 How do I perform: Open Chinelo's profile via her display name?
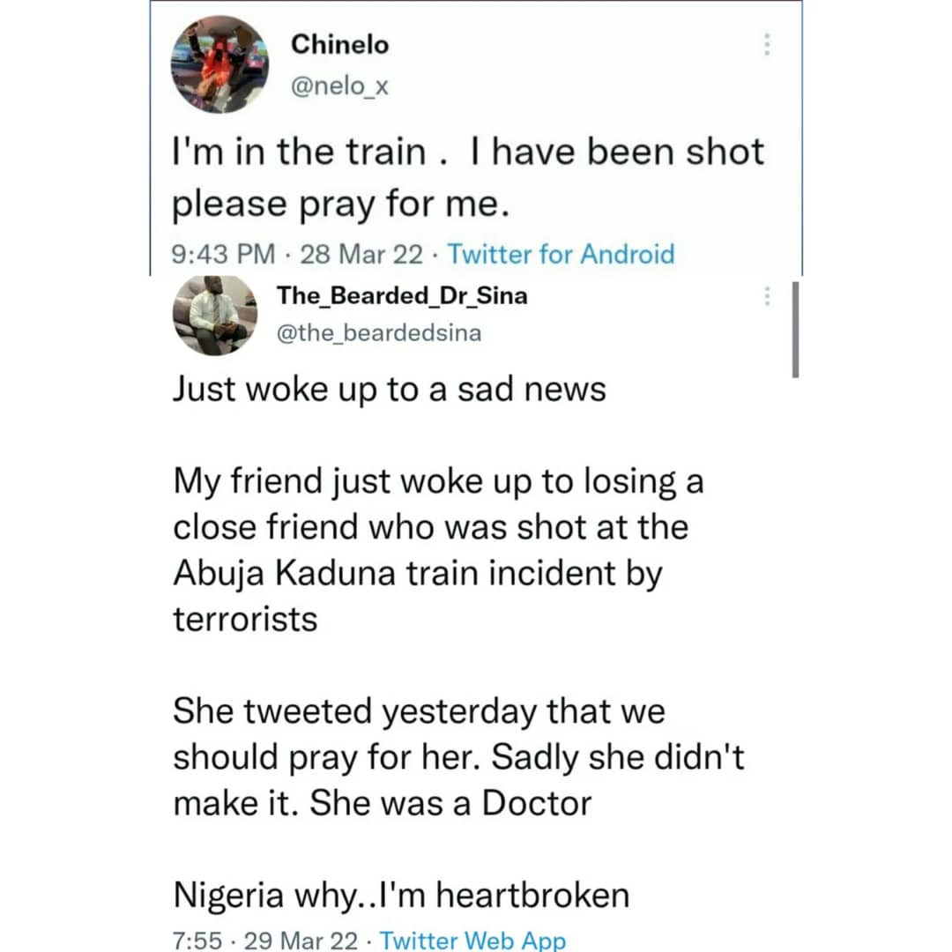339,43
